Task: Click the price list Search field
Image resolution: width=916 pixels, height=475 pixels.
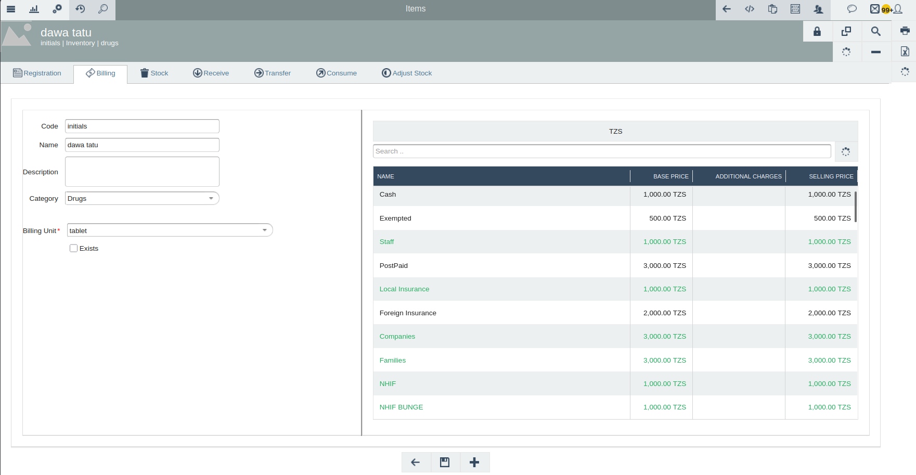Action: (602, 151)
